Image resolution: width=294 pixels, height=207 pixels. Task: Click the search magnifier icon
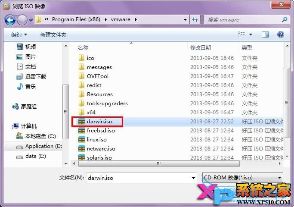point(285,19)
